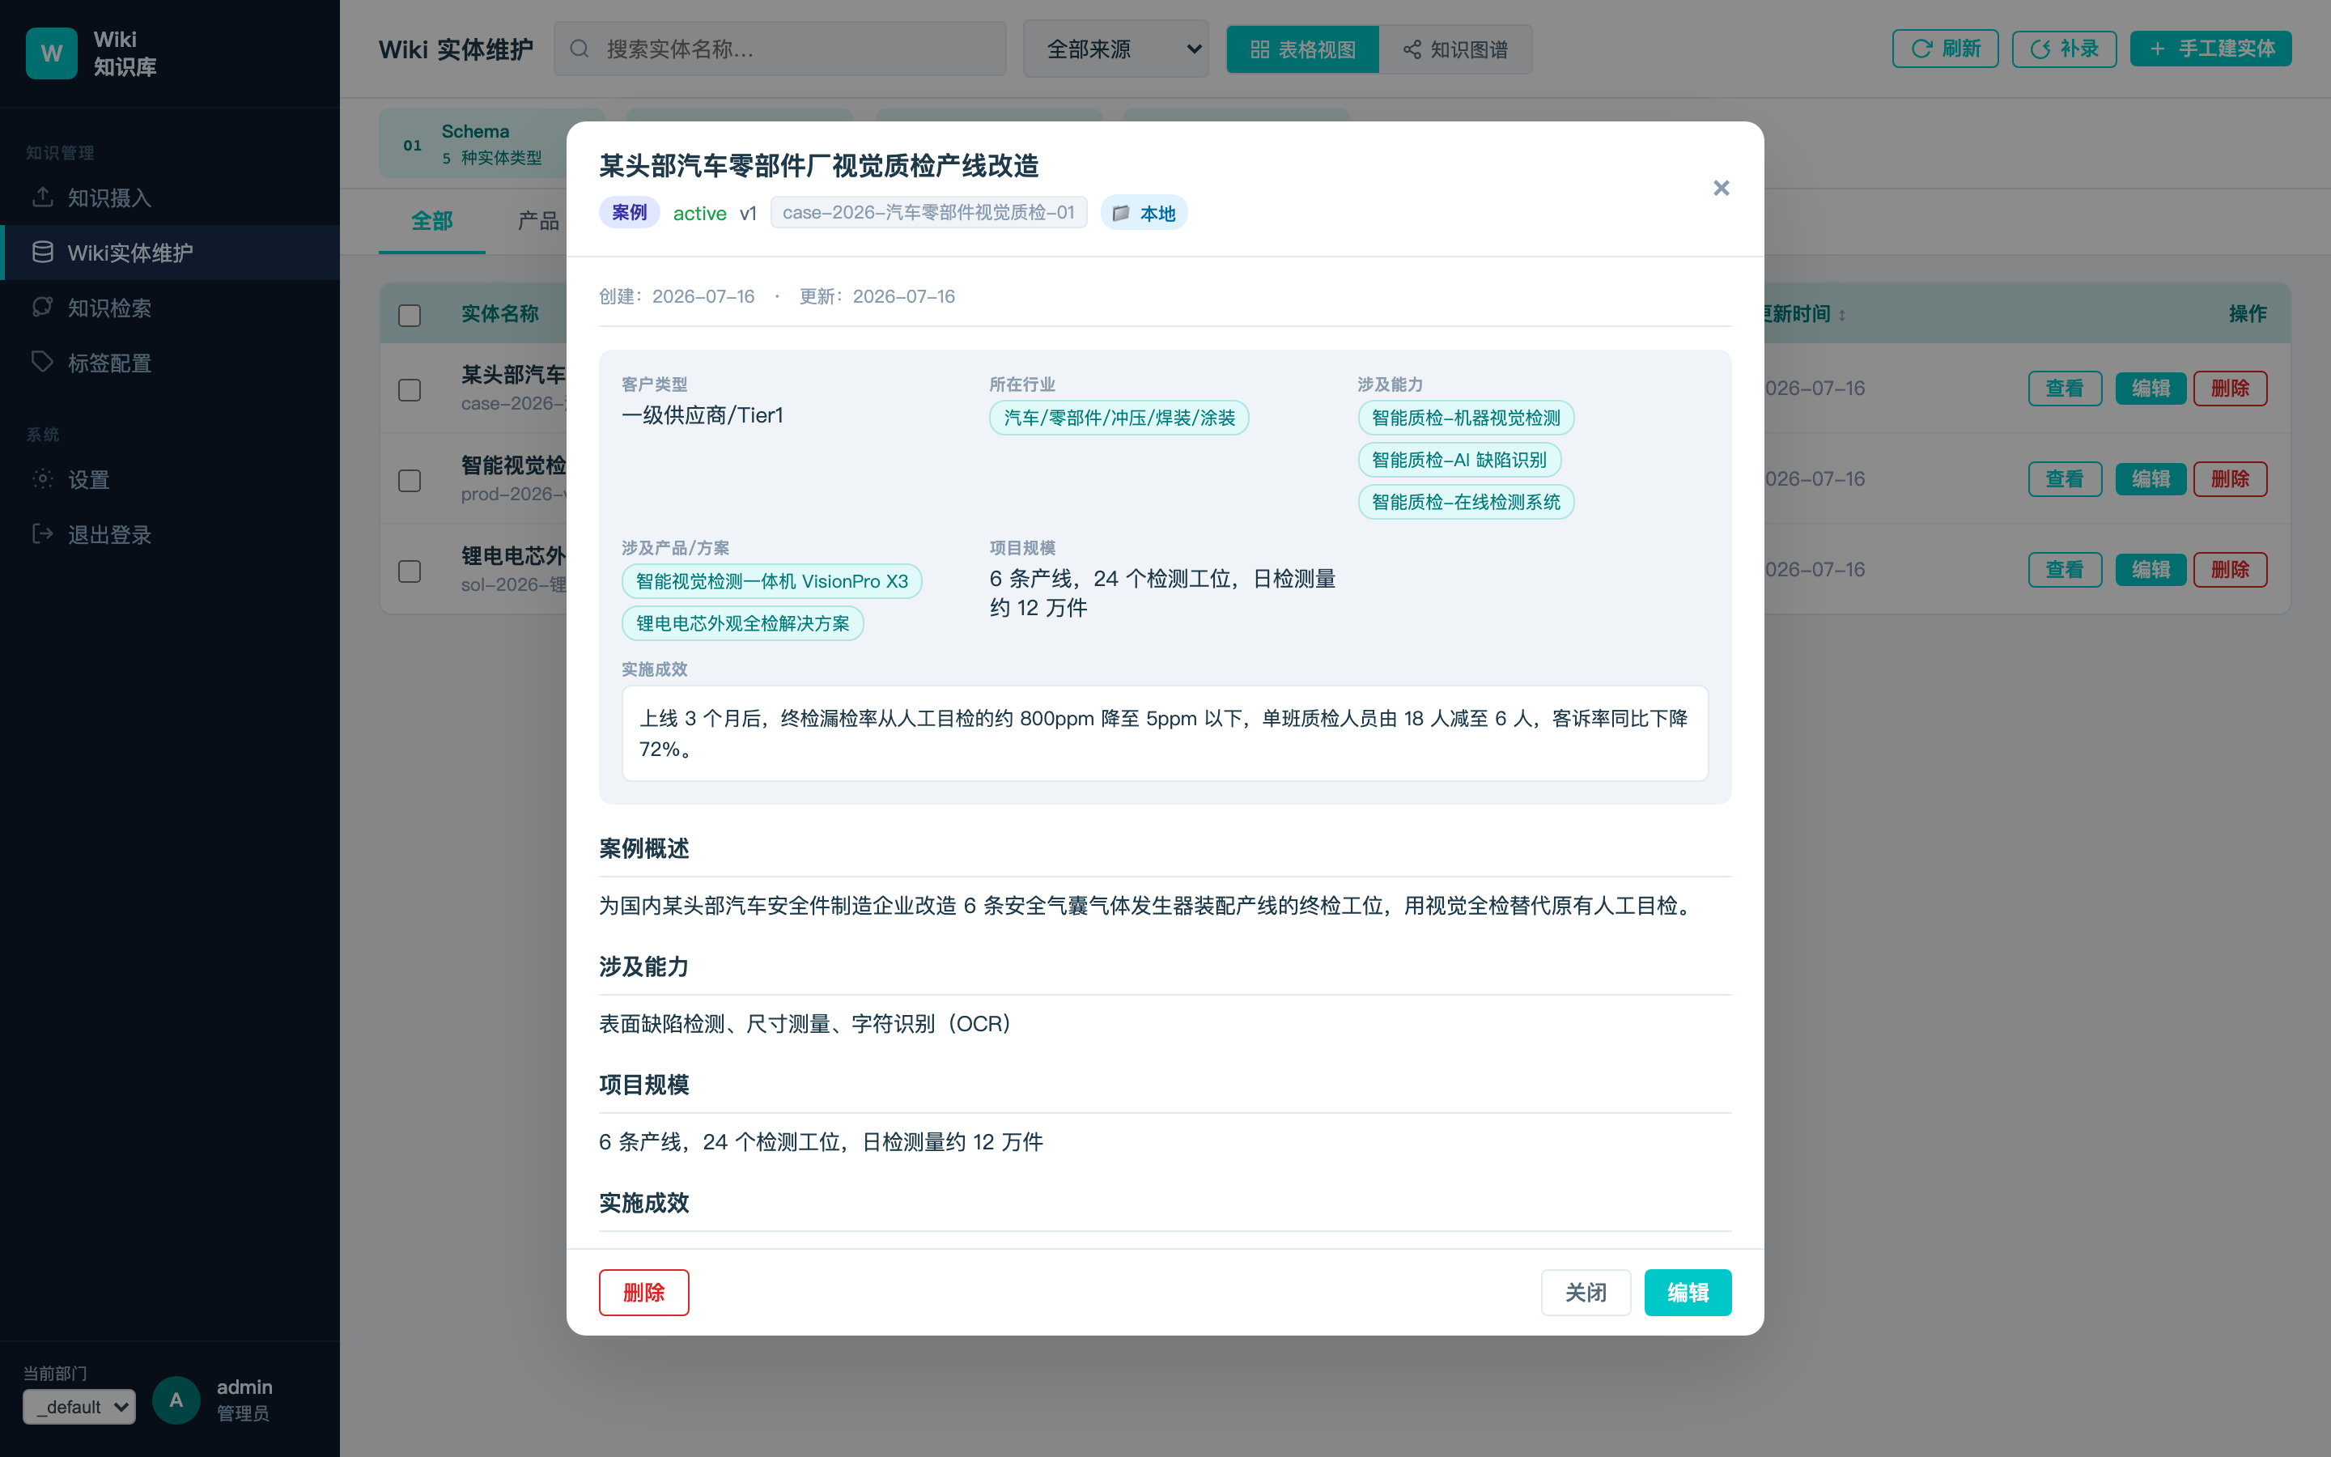The height and width of the screenshot is (1457, 2331).
Task: Check the box for the 某头部汽车 row
Action: (410, 389)
